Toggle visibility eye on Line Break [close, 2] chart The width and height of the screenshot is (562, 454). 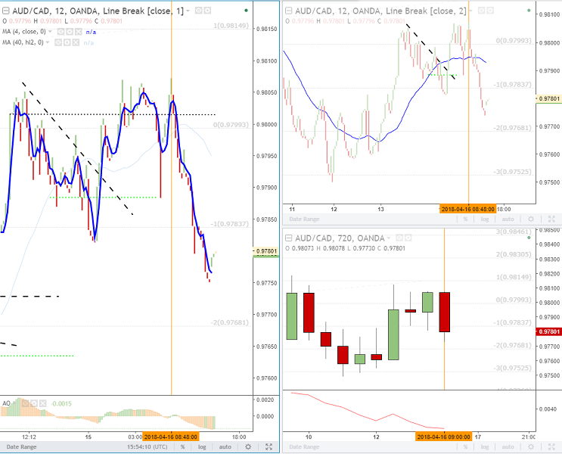481,11
